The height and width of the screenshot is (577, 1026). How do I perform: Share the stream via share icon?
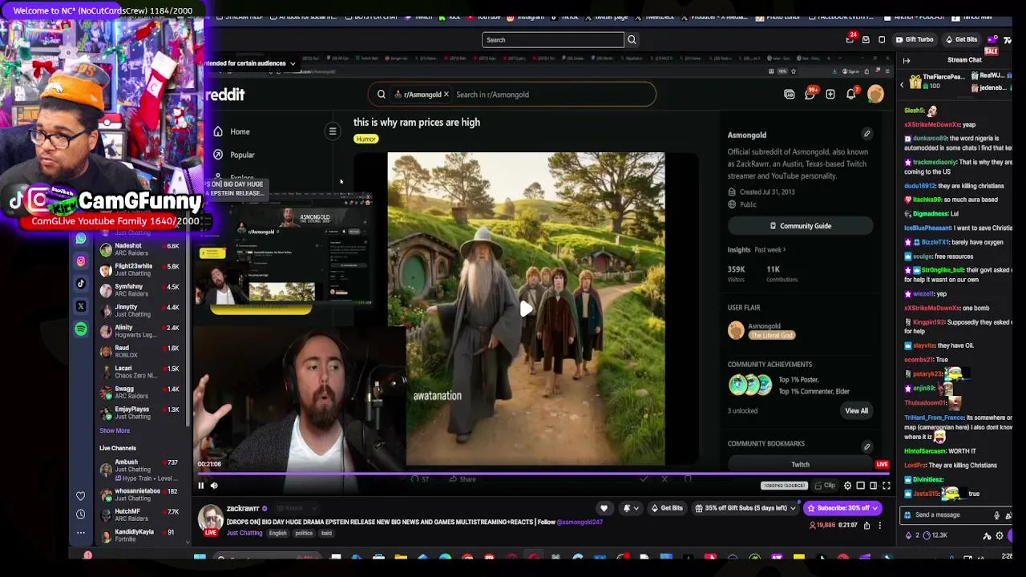[866, 526]
